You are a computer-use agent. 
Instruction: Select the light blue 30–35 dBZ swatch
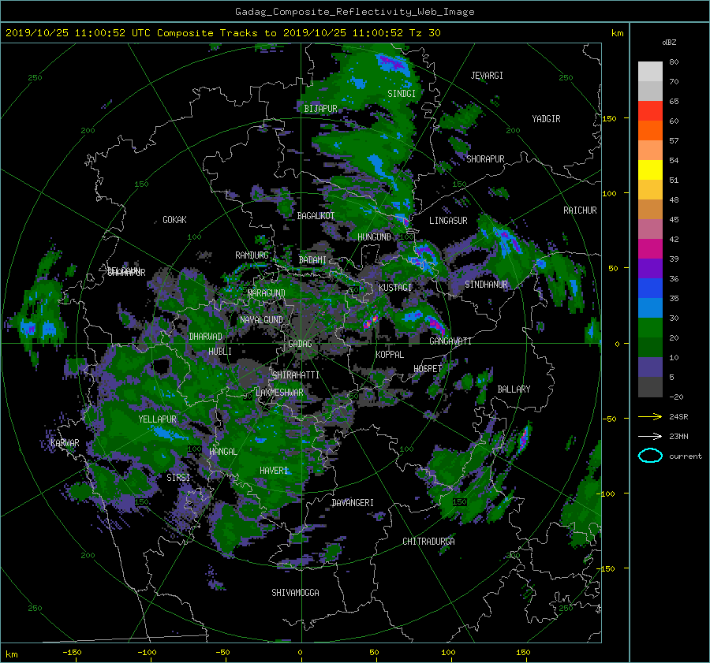(x=650, y=308)
